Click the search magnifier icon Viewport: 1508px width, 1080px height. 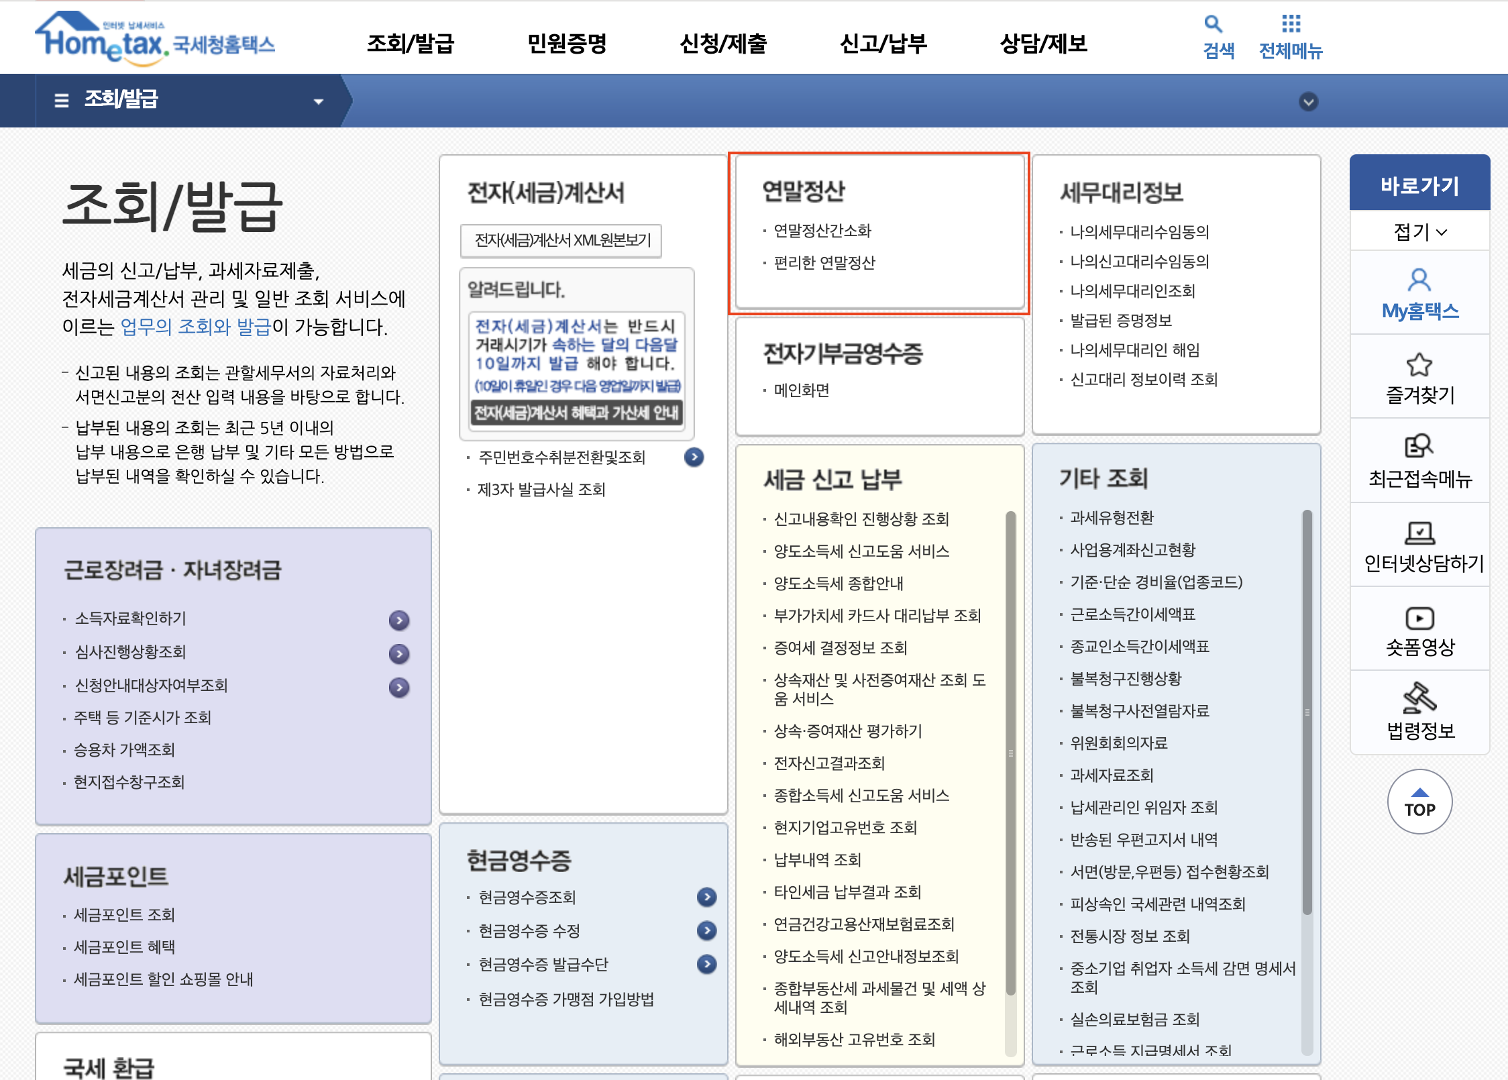tap(1213, 24)
